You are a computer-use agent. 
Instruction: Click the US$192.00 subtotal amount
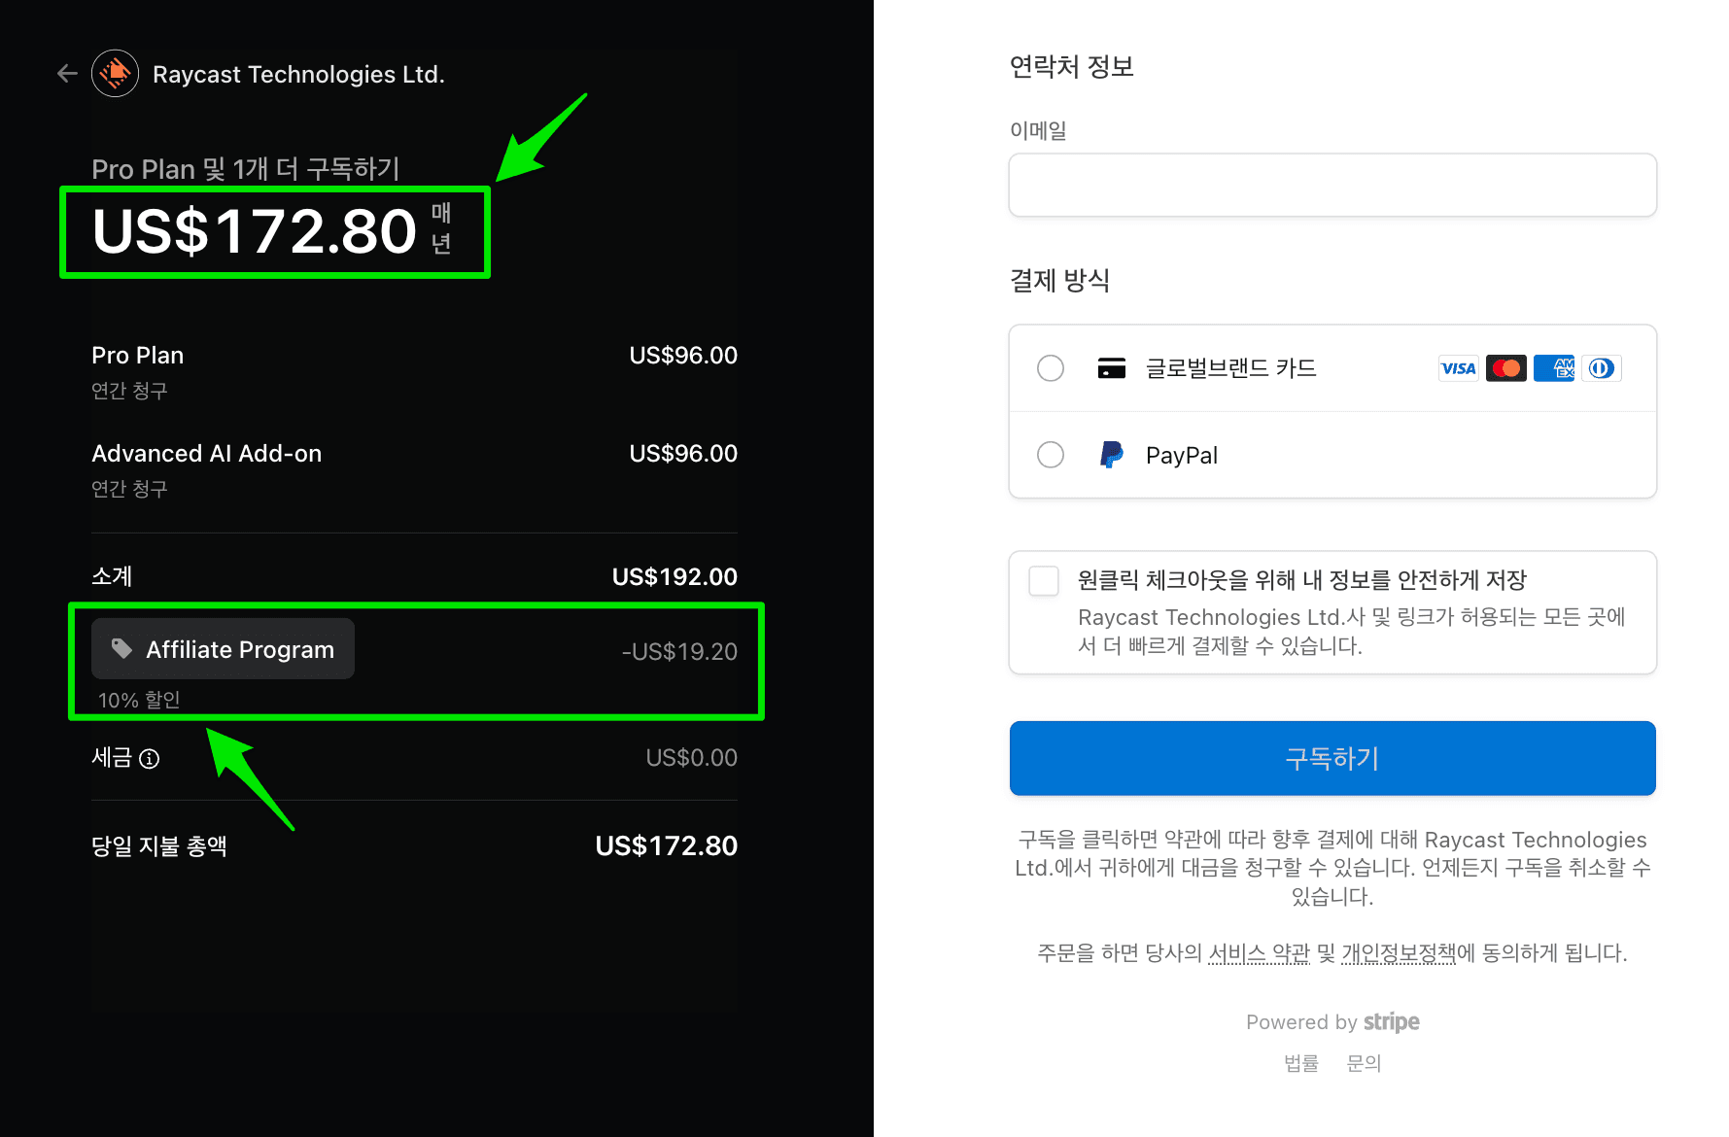tap(674, 577)
